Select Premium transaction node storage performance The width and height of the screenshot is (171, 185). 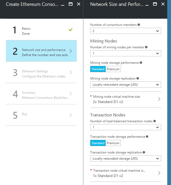(x=113, y=143)
